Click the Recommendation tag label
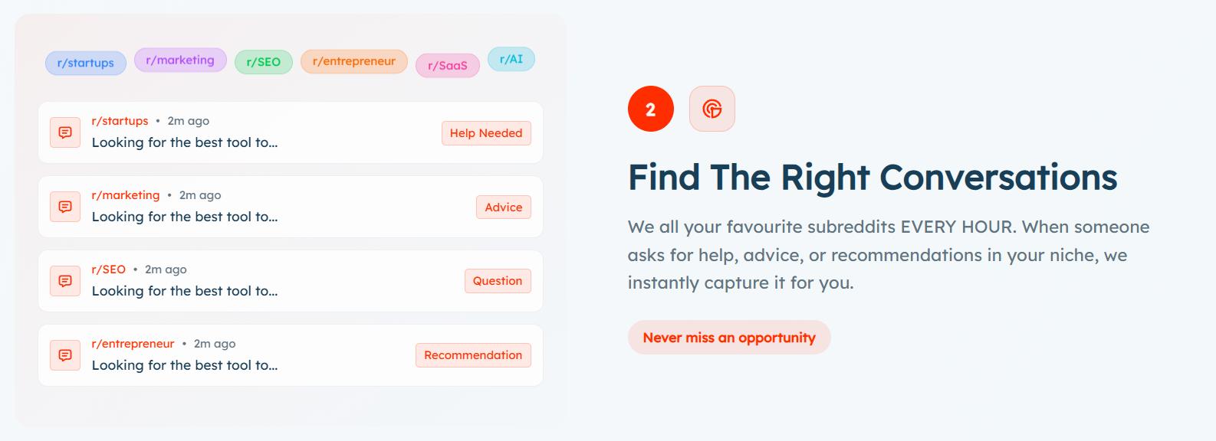Image resolution: width=1216 pixels, height=441 pixels. [473, 355]
